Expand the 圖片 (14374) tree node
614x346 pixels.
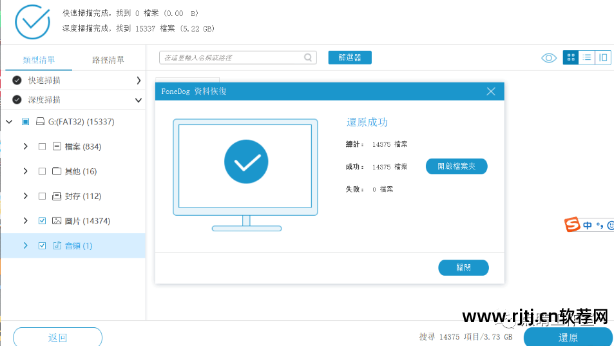tap(26, 221)
